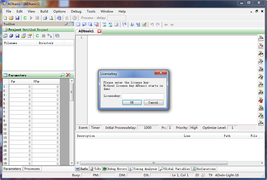This screenshot has width=267, height=180.
Task: Open the Window menu
Action: tap(107, 11)
